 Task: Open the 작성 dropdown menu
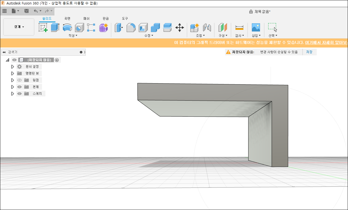[x=73, y=36]
